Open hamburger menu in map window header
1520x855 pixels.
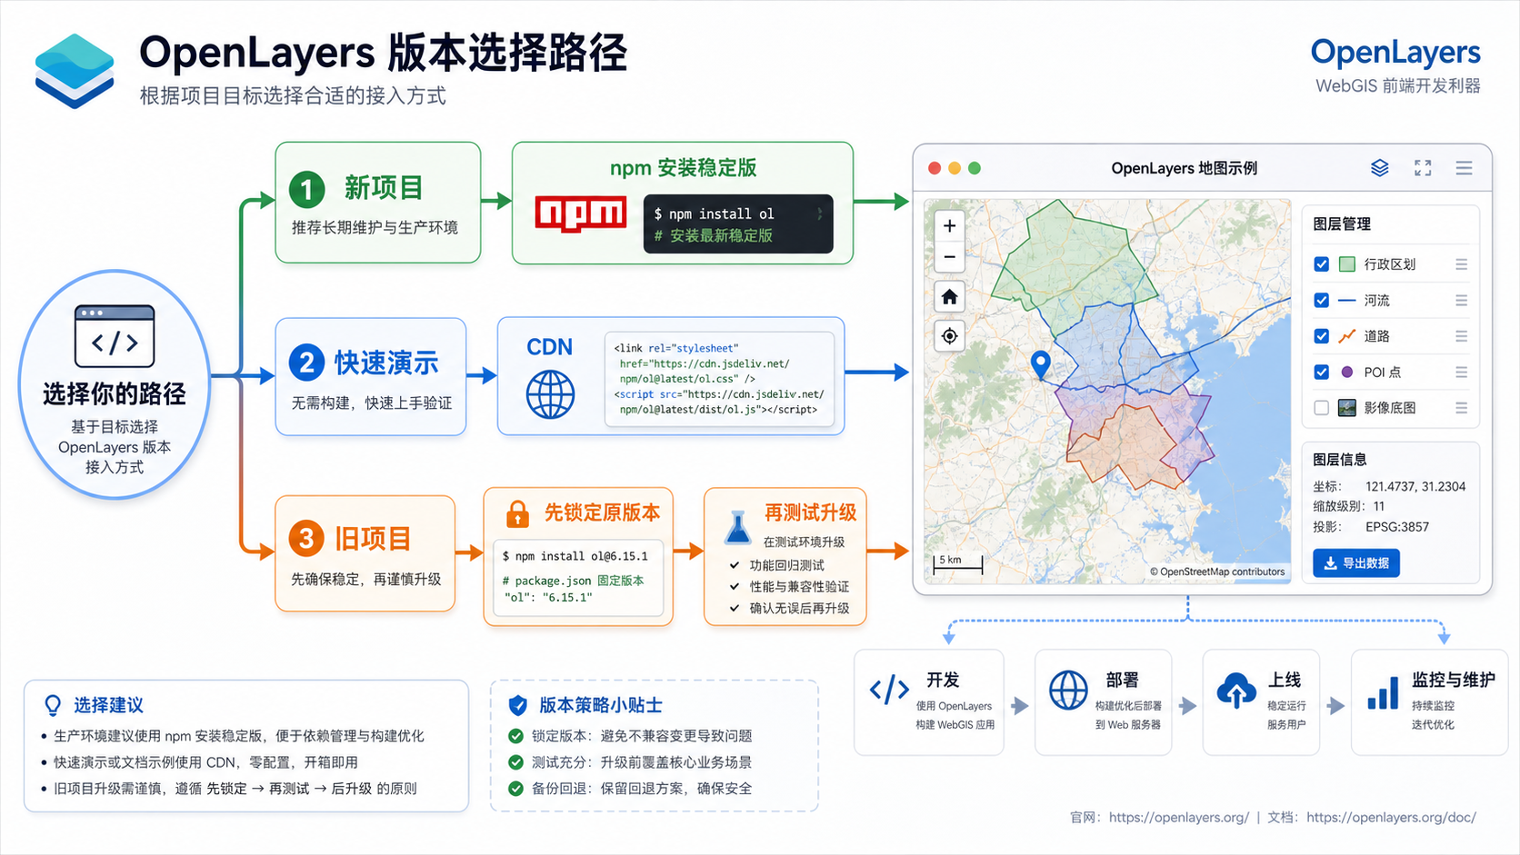[1464, 168]
